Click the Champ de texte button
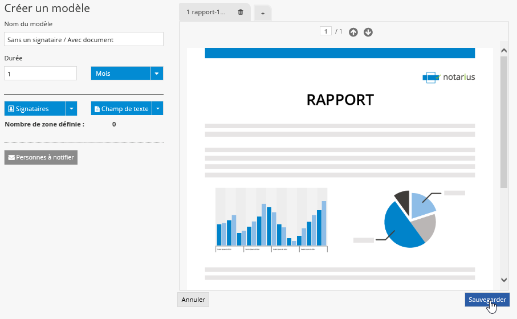 tap(121, 109)
